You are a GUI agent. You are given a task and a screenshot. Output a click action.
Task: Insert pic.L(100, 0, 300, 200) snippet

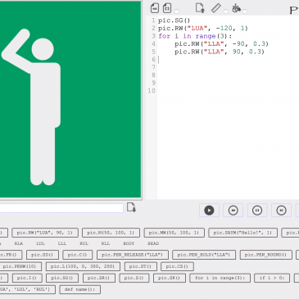pyautogui.click(x=83, y=266)
